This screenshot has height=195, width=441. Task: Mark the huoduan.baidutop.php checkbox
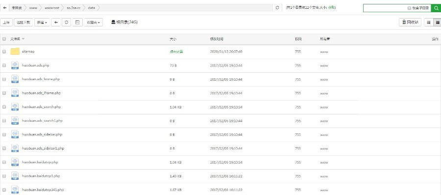pos(4,162)
